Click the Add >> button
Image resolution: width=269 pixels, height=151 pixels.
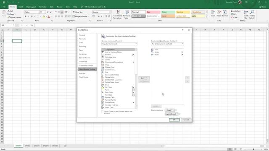coord(144,78)
